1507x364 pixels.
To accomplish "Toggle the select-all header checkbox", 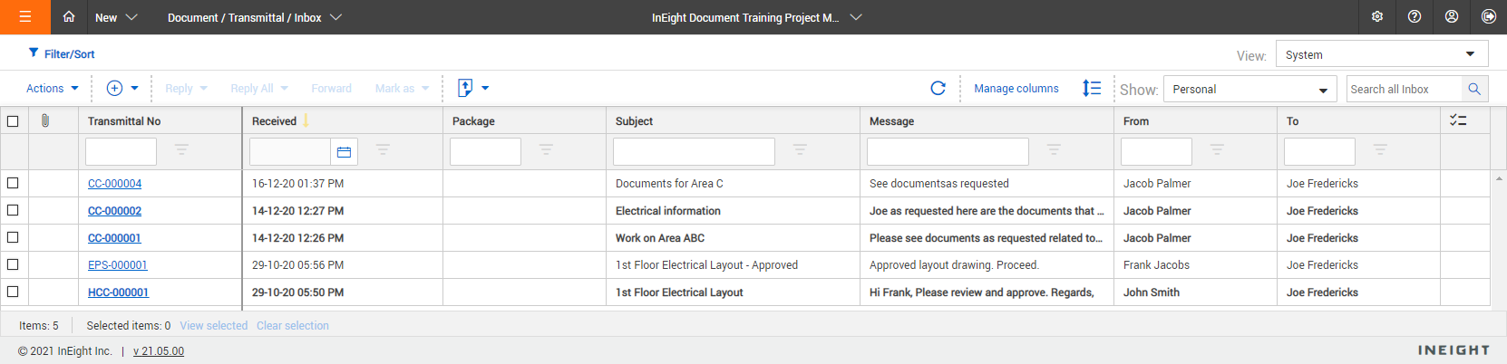I will [13, 121].
